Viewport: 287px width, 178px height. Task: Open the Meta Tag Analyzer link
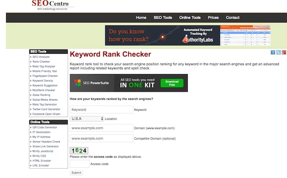[x=44, y=66]
